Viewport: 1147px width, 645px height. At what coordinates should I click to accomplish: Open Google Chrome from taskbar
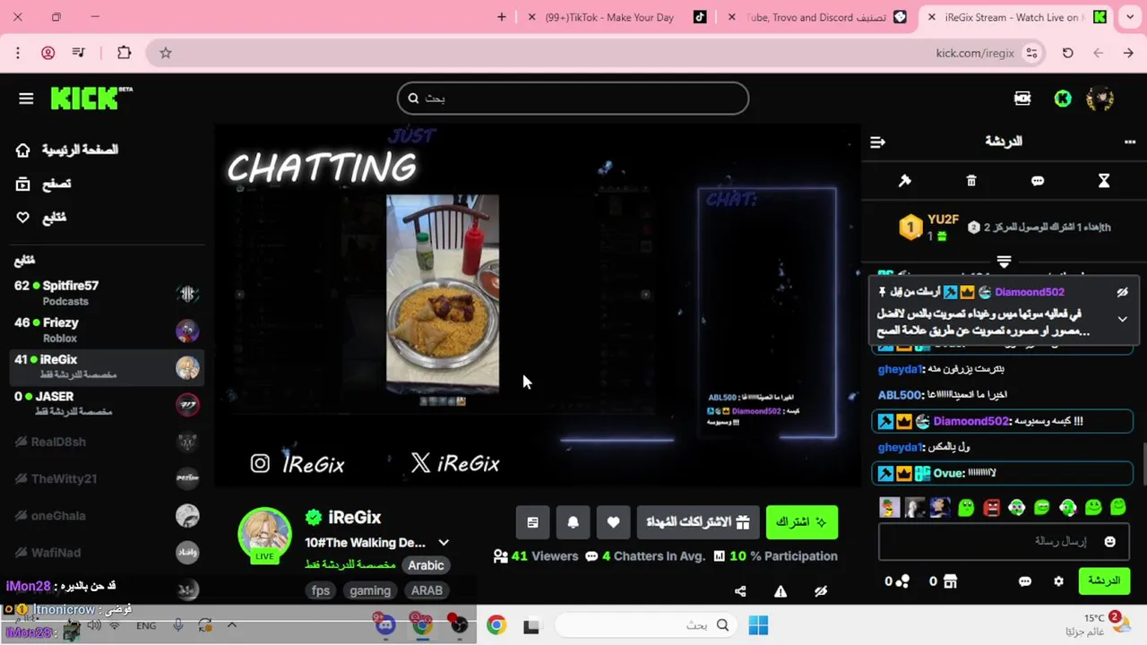[x=496, y=625]
